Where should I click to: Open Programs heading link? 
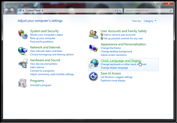point(37,81)
